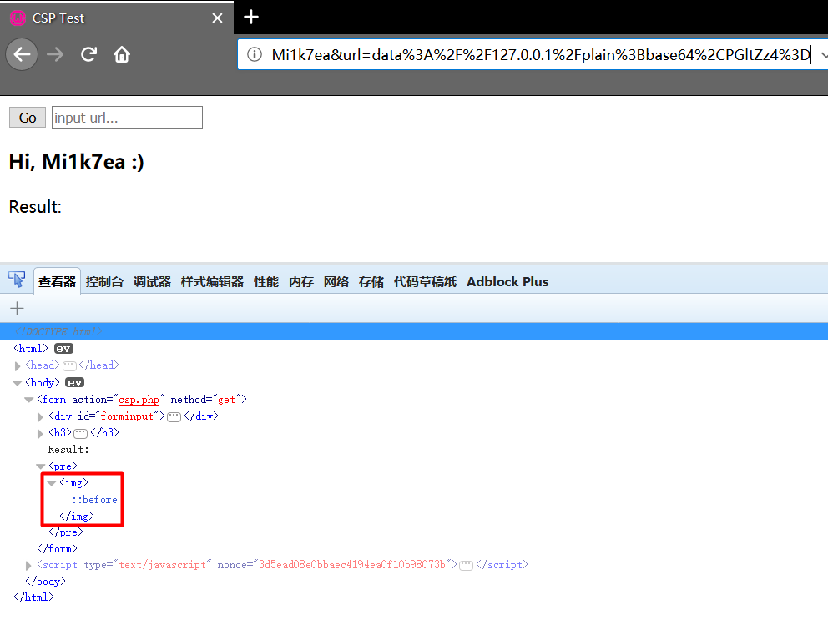This screenshot has width=828, height=625.
Task: Focus the 'input url...' text field
Action: pos(127,117)
